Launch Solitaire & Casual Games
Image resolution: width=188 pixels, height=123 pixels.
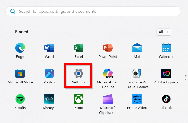click(137, 79)
